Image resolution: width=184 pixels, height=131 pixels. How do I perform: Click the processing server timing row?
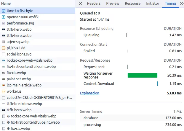(131, 125)
